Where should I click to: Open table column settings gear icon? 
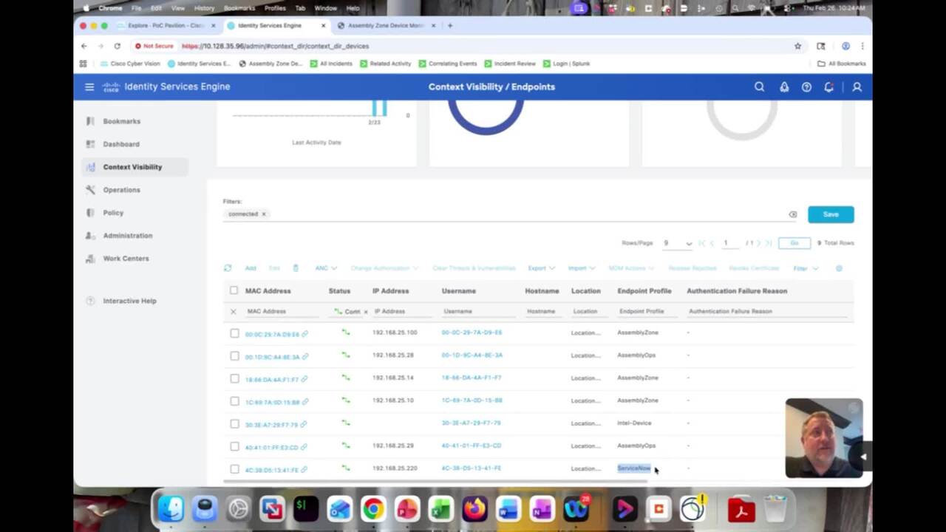pos(839,268)
